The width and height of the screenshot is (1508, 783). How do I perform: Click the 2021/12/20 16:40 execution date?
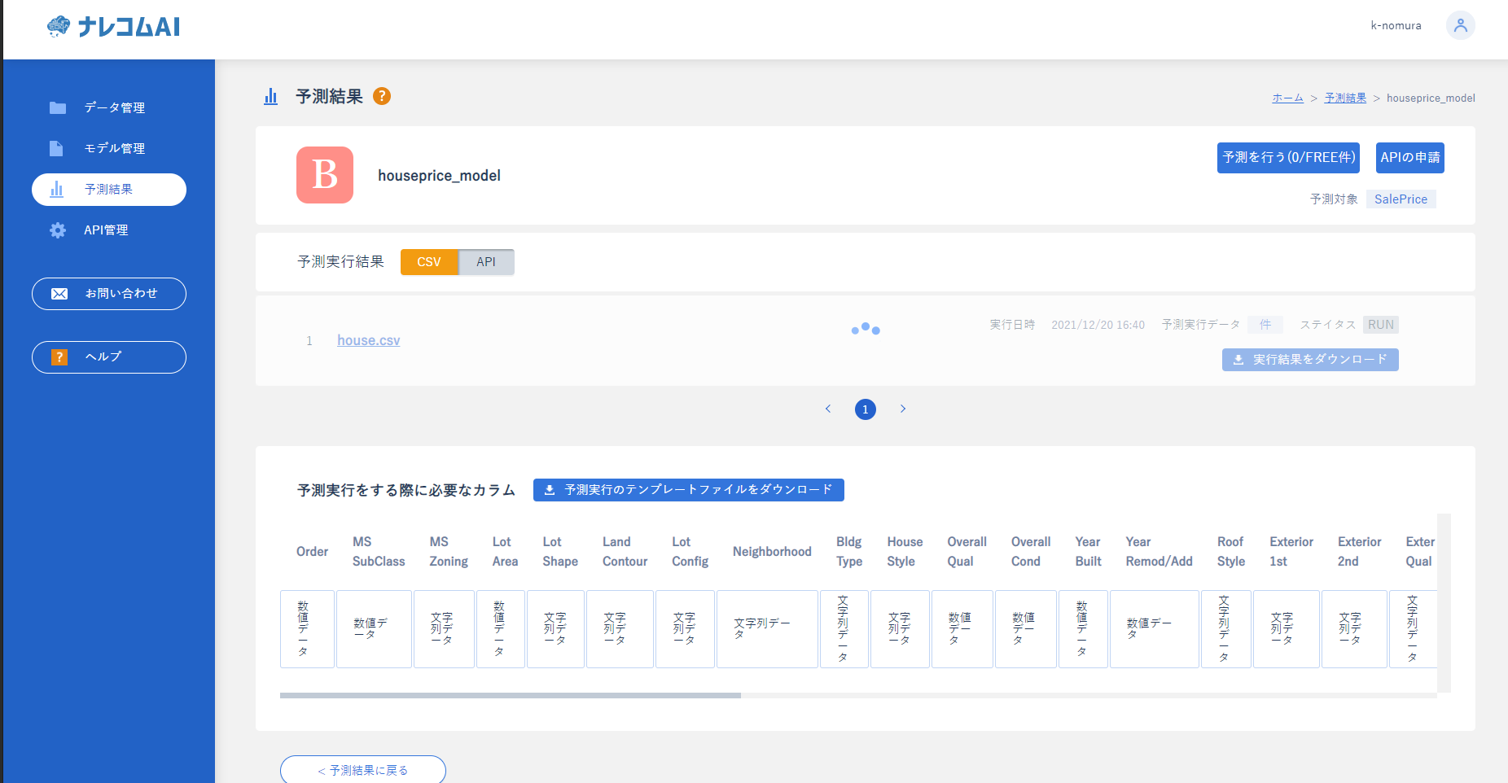pyautogui.click(x=1098, y=325)
